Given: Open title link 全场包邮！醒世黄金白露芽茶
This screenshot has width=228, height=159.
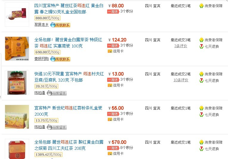Looking at the screenshot, I should (68, 43).
